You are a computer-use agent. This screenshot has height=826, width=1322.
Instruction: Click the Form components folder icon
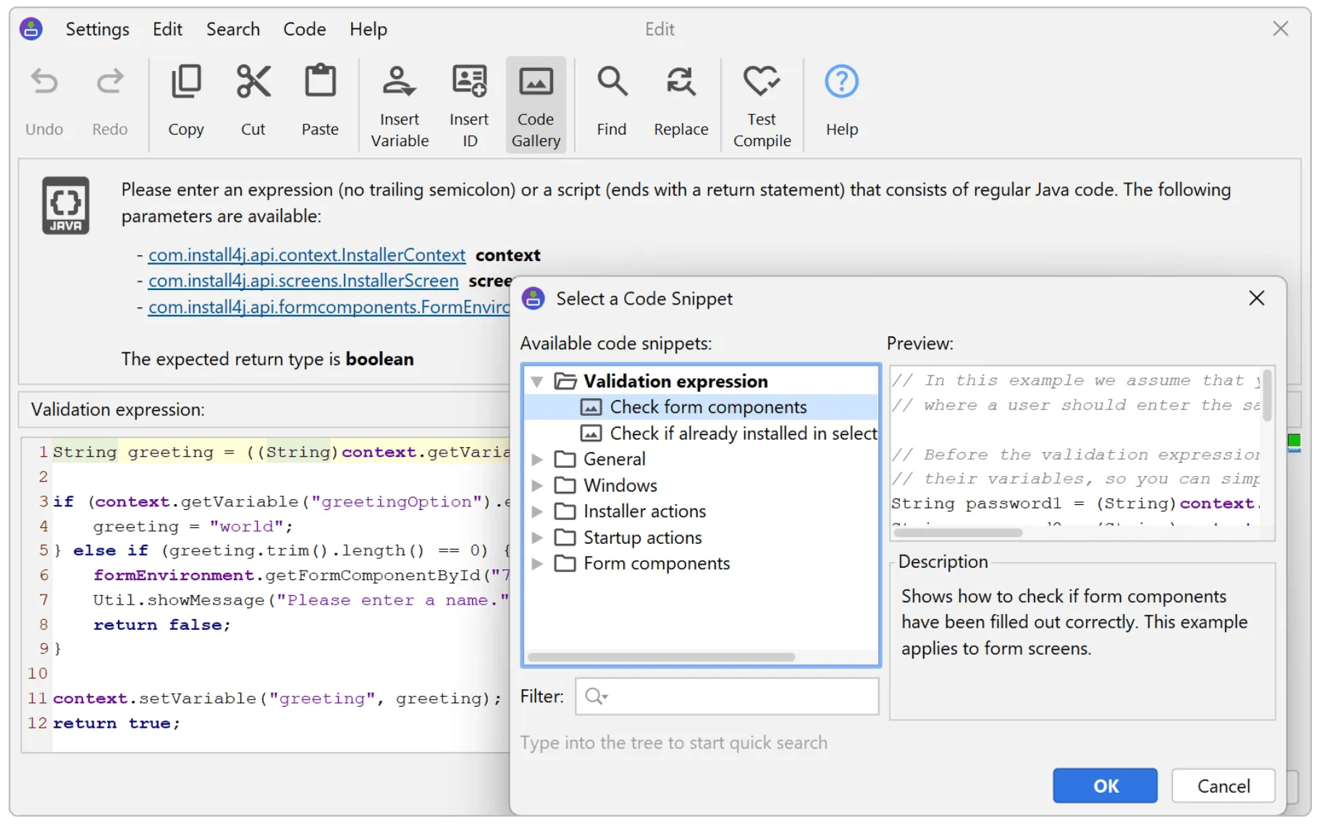coord(565,563)
